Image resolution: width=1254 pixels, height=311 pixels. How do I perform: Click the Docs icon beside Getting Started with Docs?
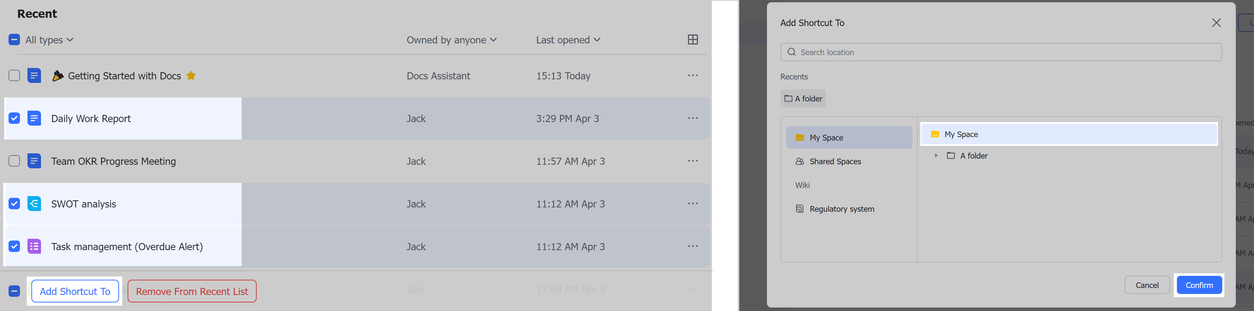click(34, 75)
